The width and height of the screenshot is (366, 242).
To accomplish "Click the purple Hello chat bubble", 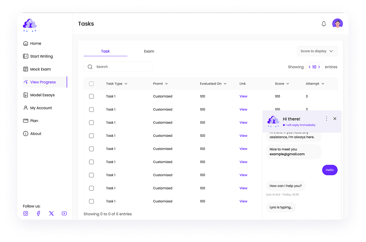I will pos(330,170).
